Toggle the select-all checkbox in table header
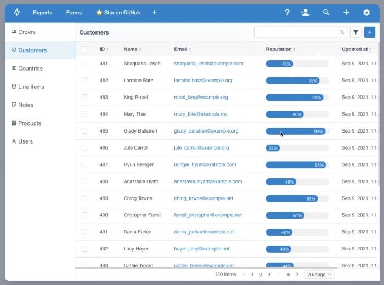Image resolution: width=384 pixels, height=285 pixels. [84, 49]
